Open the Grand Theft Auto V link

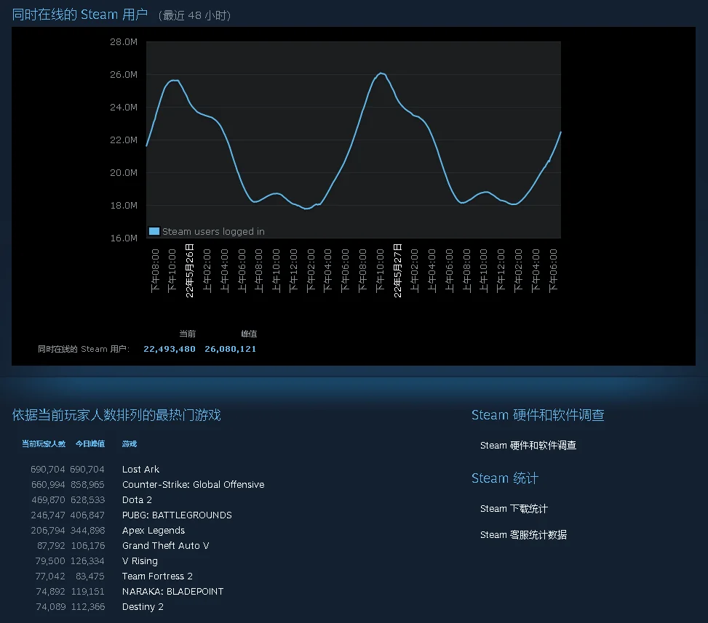166,546
